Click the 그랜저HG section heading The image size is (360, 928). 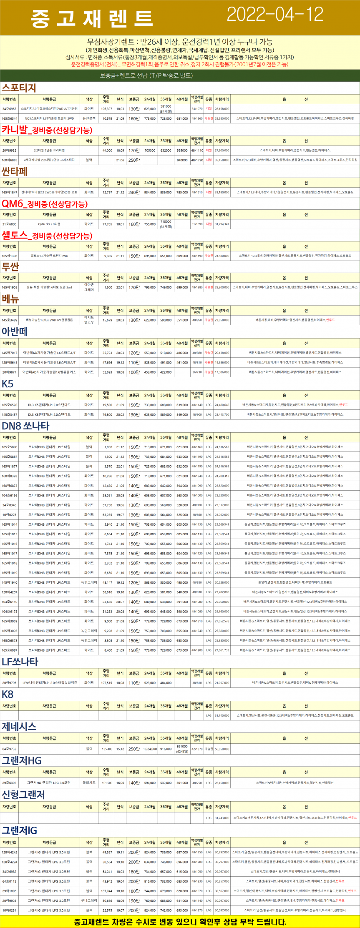pyautogui.click(x=22, y=760)
